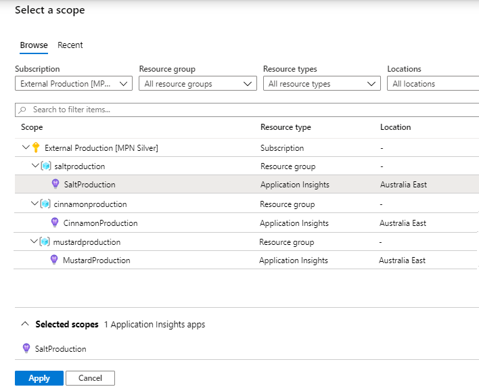Click Resource group type in the cinnamonproduction row
Viewport: 479px width, 391px height.
pyautogui.click(x=287, y=204)
